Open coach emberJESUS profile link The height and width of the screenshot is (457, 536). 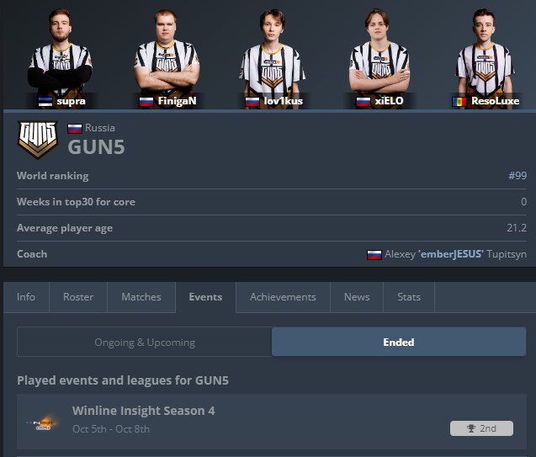pos(450,254)
